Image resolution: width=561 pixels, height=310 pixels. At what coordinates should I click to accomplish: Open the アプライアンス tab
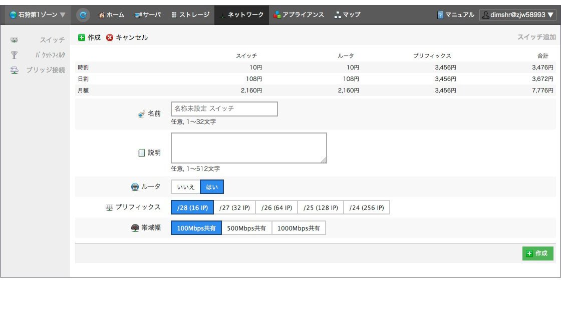(x=299, y=15)
